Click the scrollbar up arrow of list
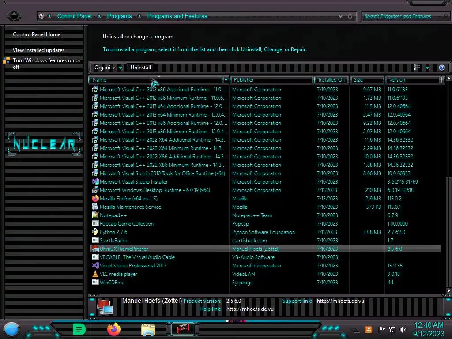452x339 pixels. click(448, 79)
